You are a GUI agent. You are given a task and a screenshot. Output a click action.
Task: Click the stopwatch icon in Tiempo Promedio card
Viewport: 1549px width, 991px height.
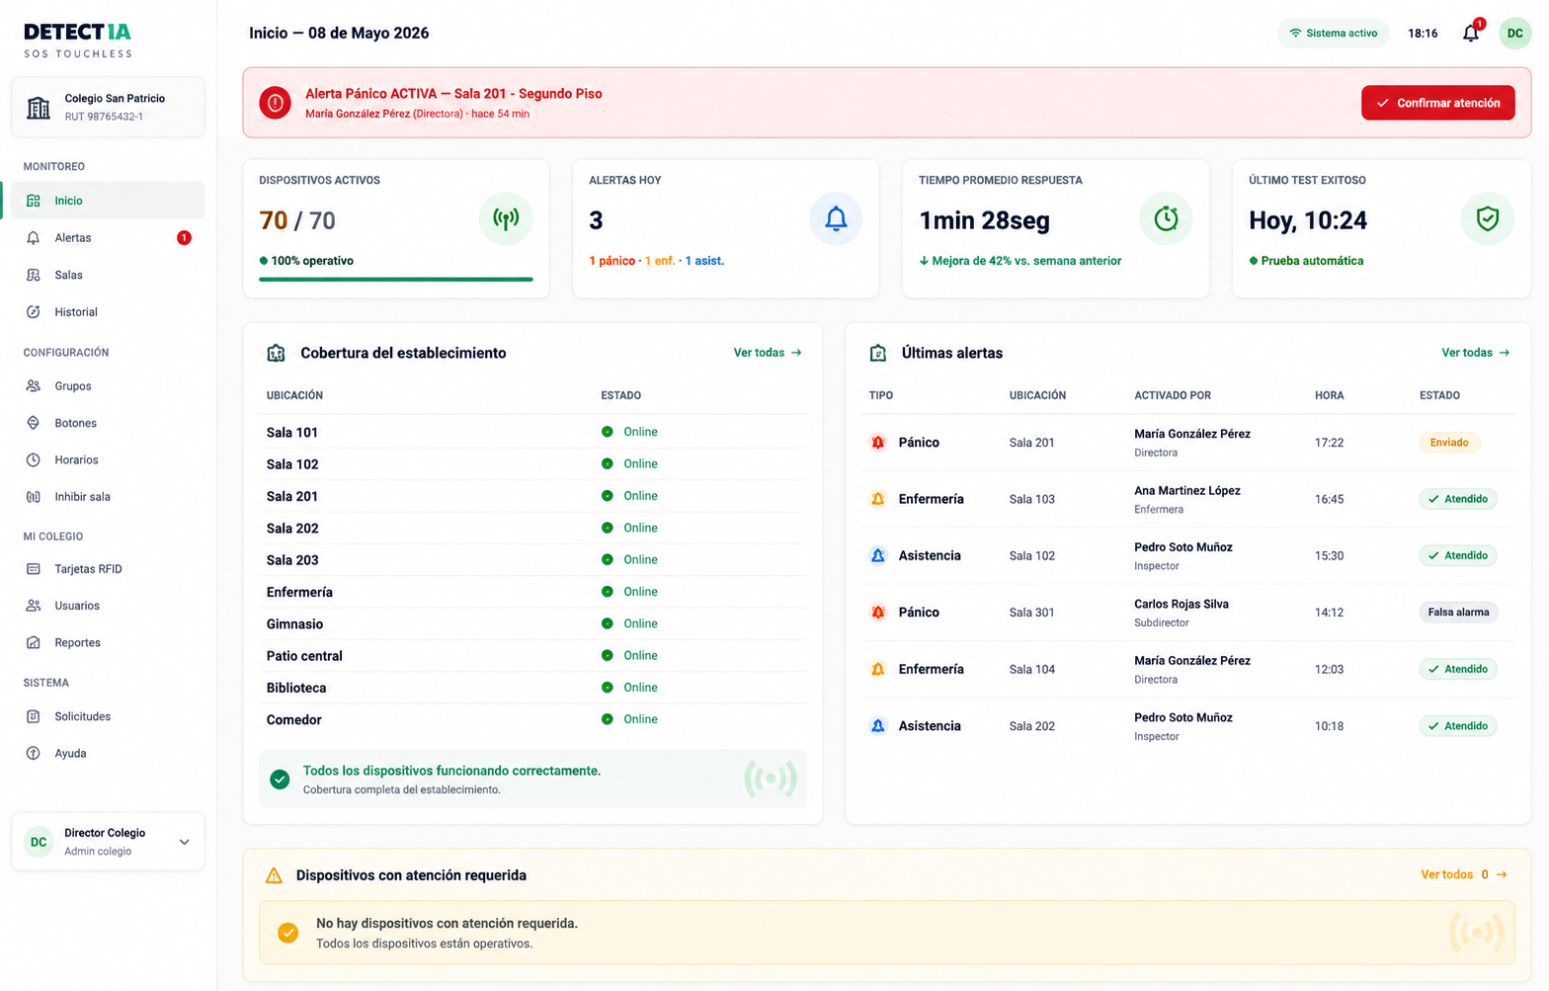[1166, 218]
